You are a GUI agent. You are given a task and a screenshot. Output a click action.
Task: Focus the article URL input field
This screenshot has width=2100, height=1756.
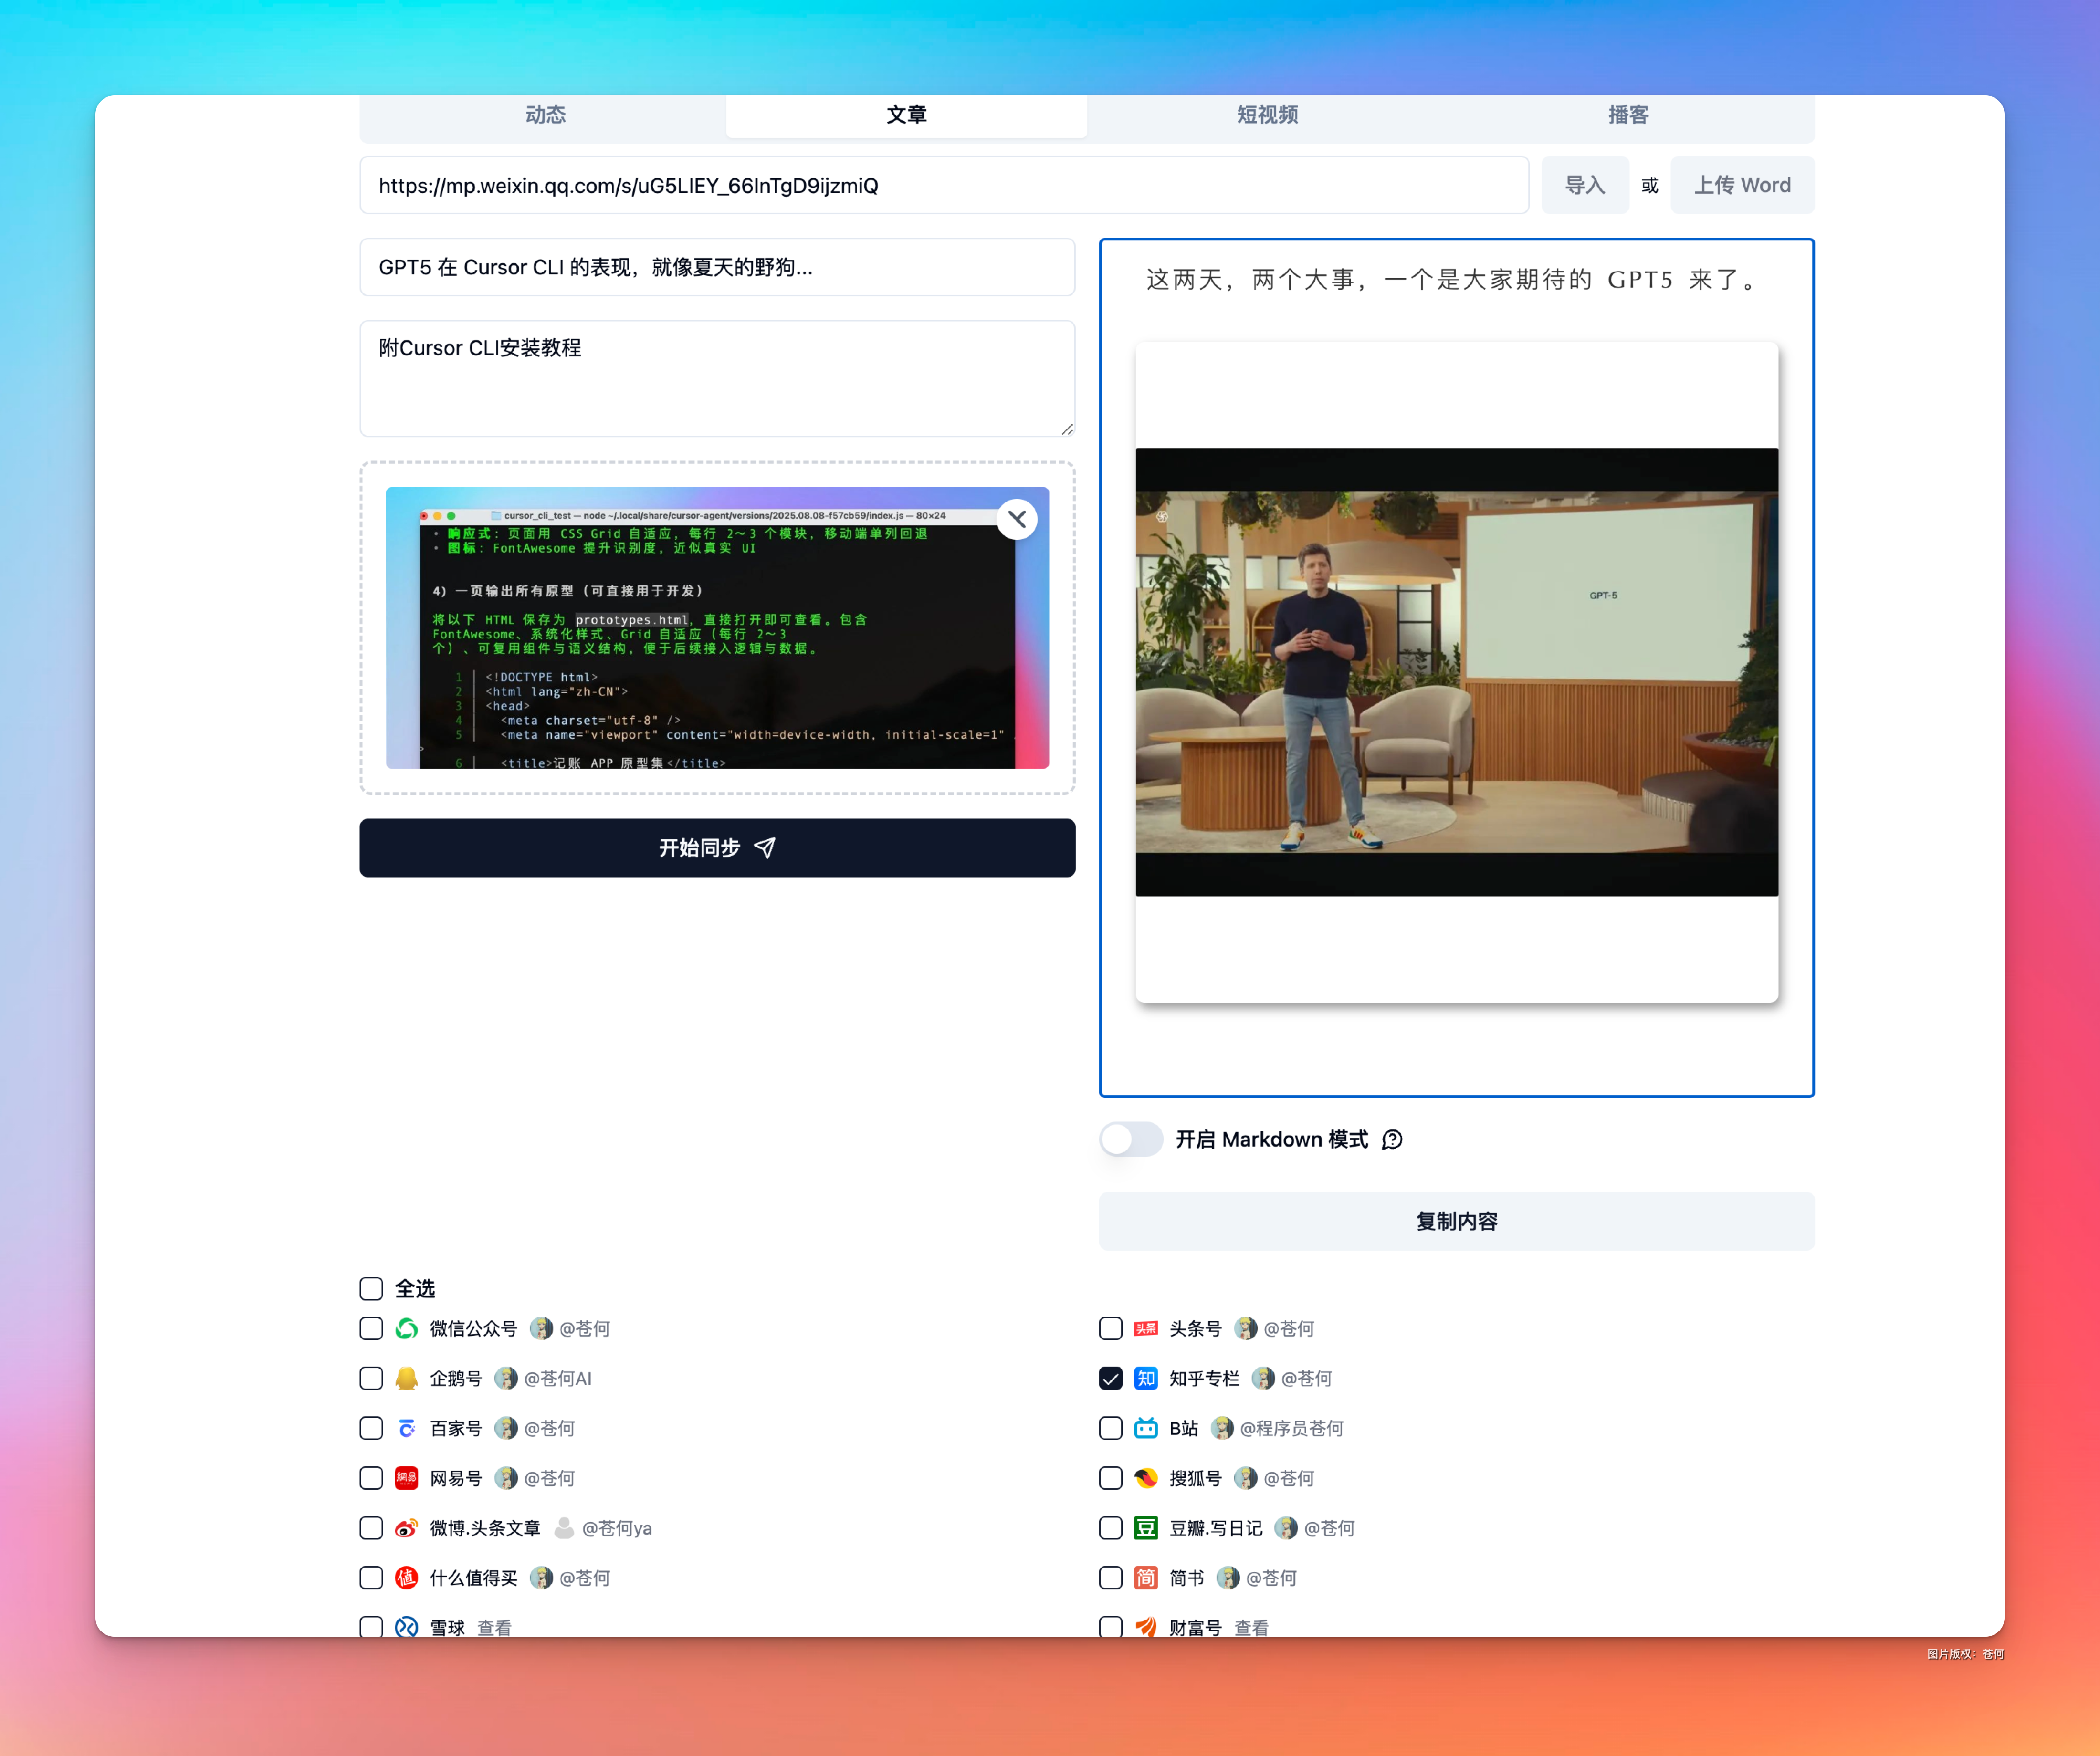click(x=944, y=185)
